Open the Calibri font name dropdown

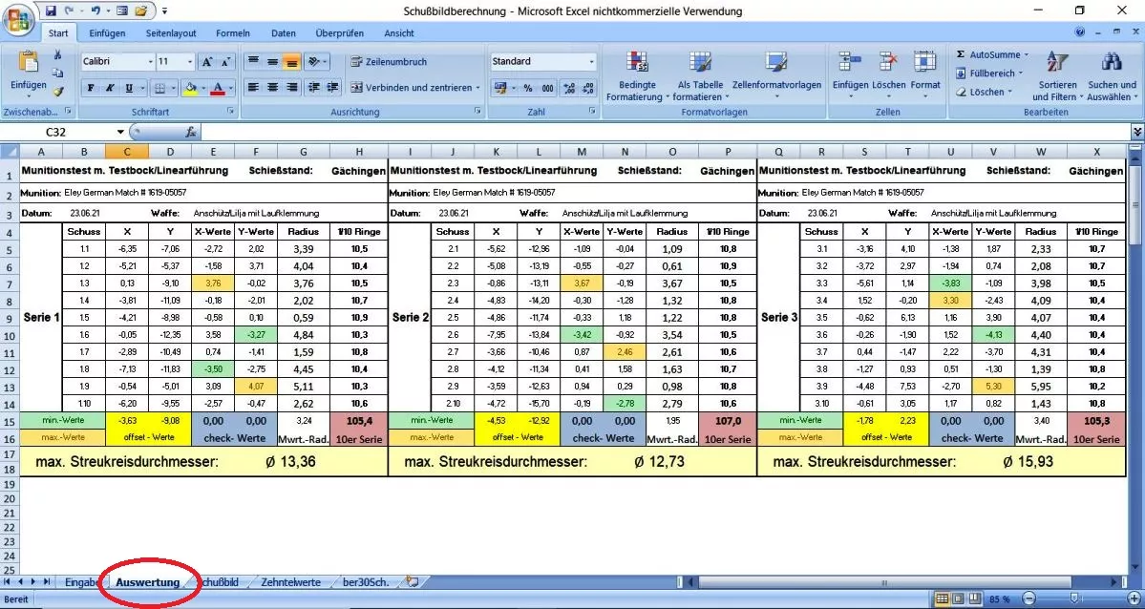point(150,62)
